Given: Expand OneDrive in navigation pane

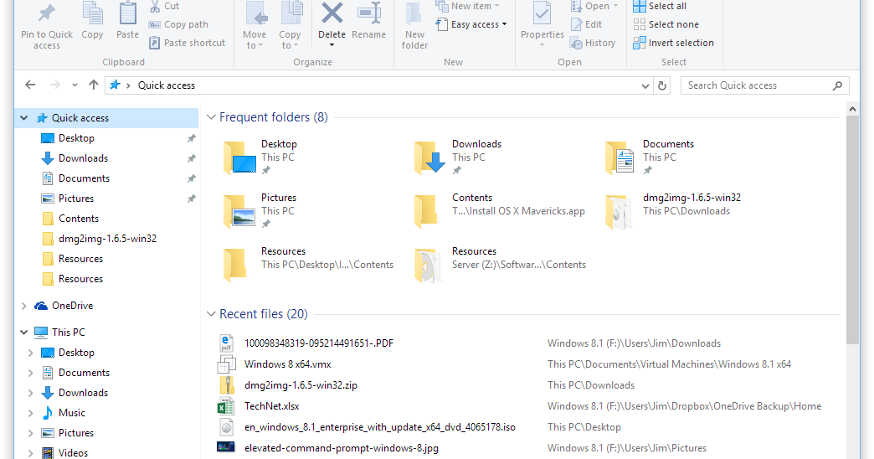Looking at the screenshot, I should [24, 306].
